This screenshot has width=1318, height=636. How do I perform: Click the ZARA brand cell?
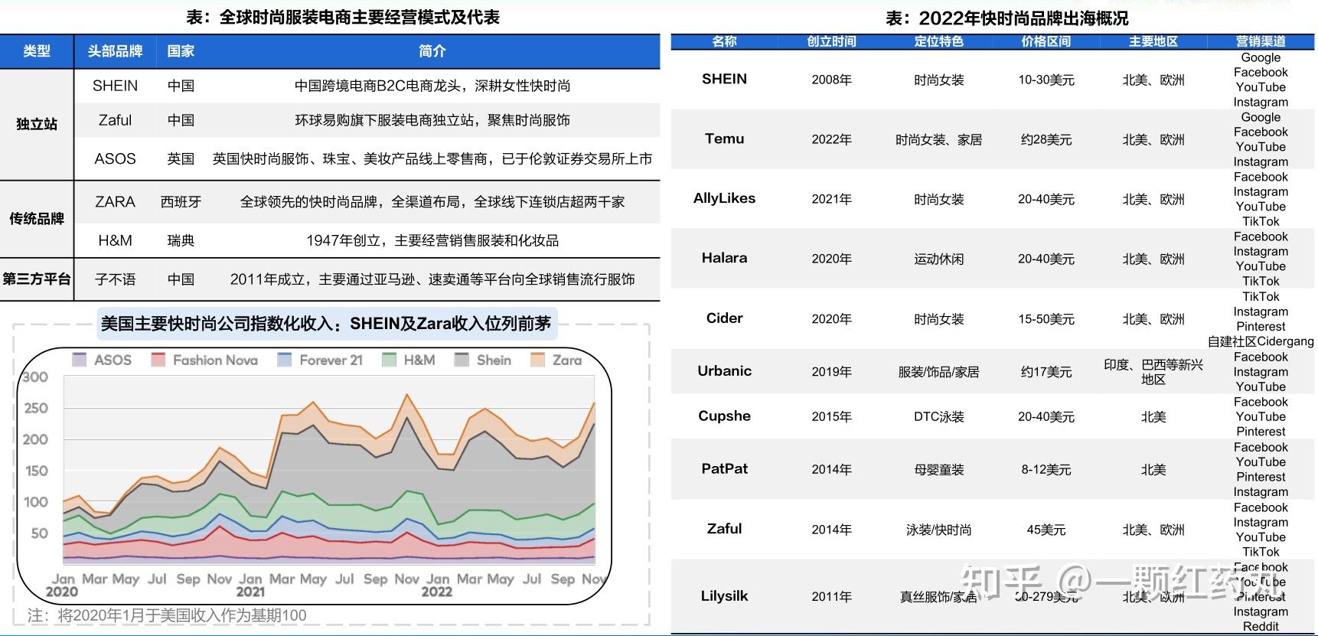(x=115, y=202)
